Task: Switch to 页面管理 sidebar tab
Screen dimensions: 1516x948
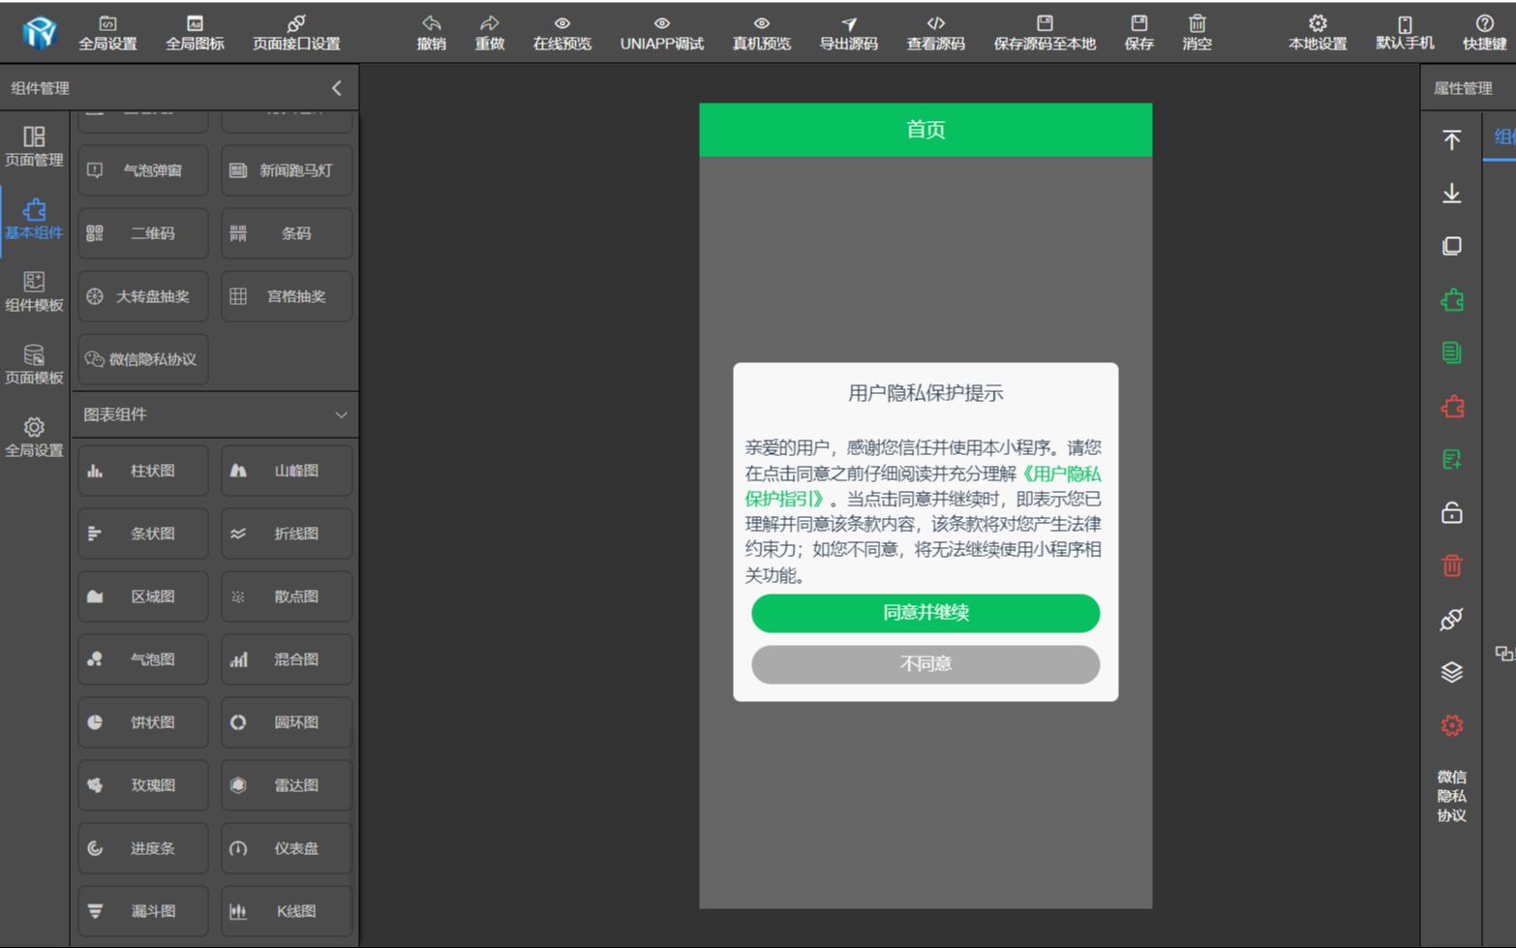Action: click(x=34, y=146)
